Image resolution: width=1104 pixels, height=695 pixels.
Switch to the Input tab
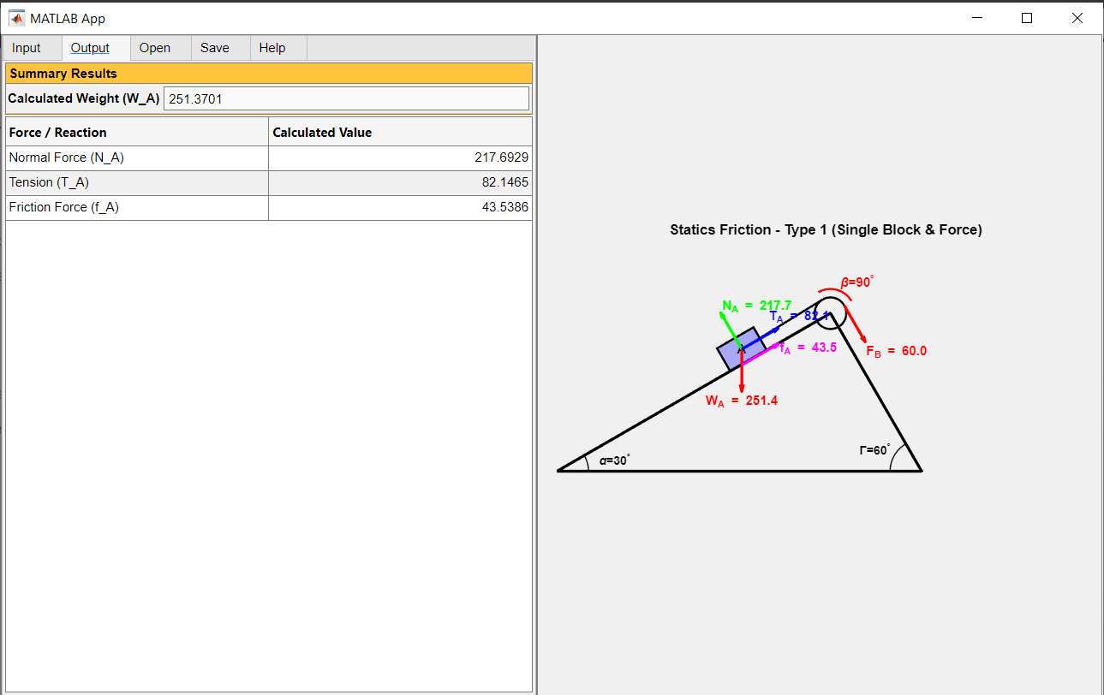32,48
